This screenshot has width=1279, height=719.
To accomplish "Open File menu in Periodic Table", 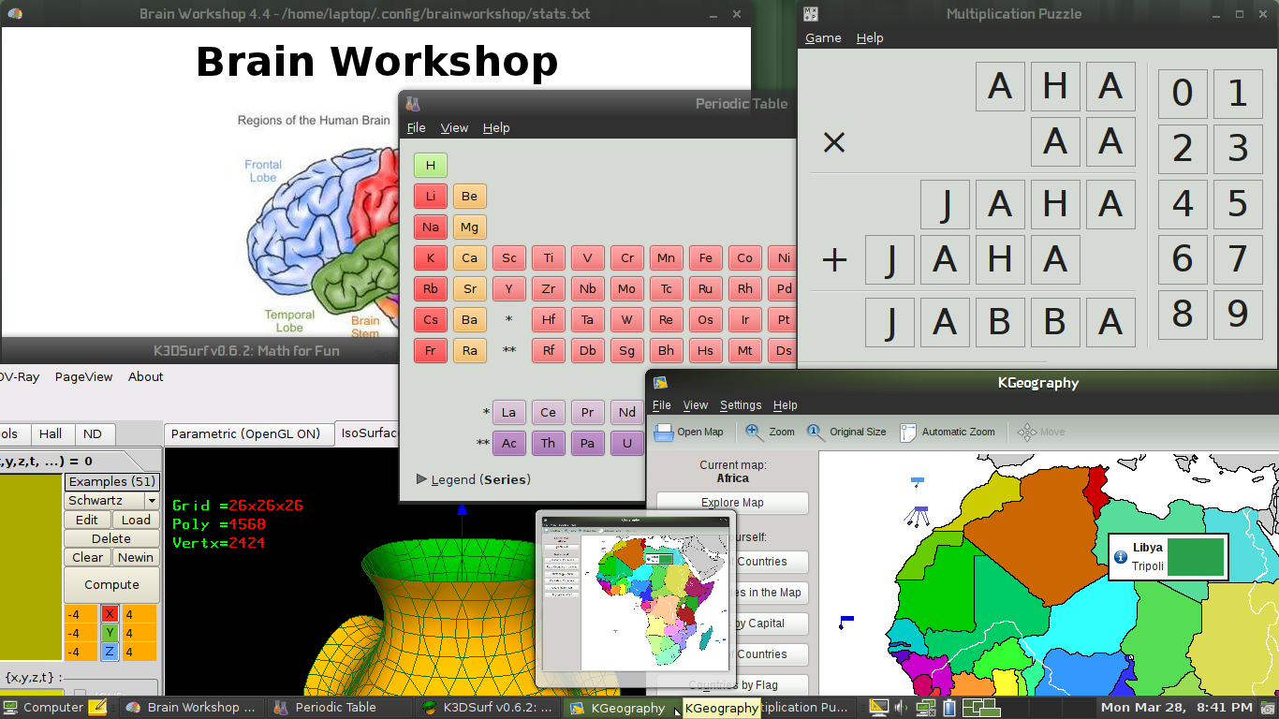I will click(416, 127).
